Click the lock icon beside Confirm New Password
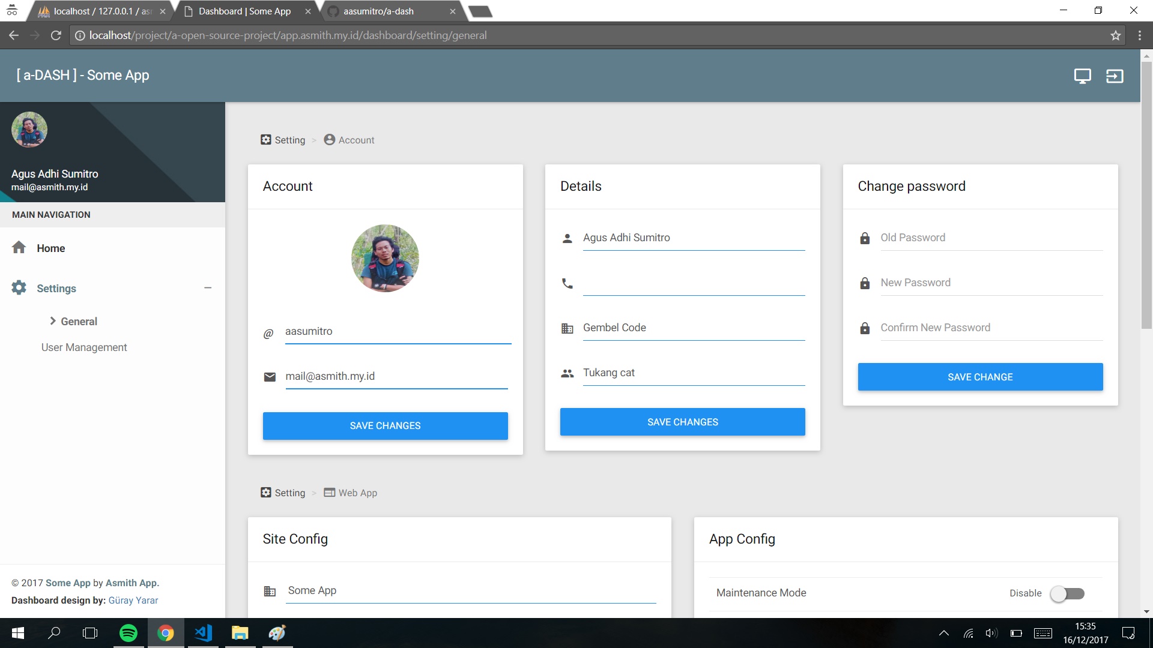The width and height of the screenshot is (1153, 648). pos(865,328)
